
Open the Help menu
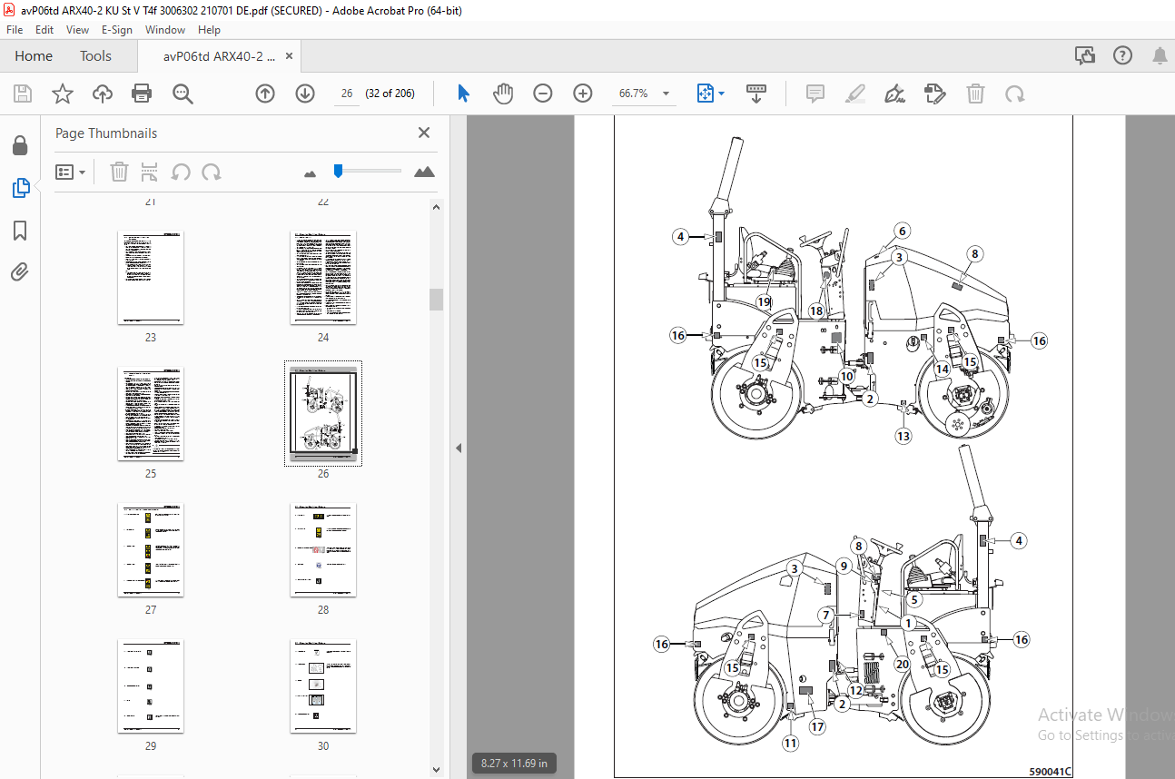coord(209,29)
